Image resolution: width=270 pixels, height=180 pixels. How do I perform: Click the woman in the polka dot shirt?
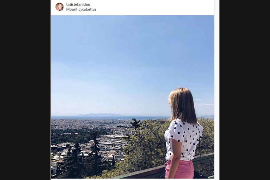click(x=183, y=139)
